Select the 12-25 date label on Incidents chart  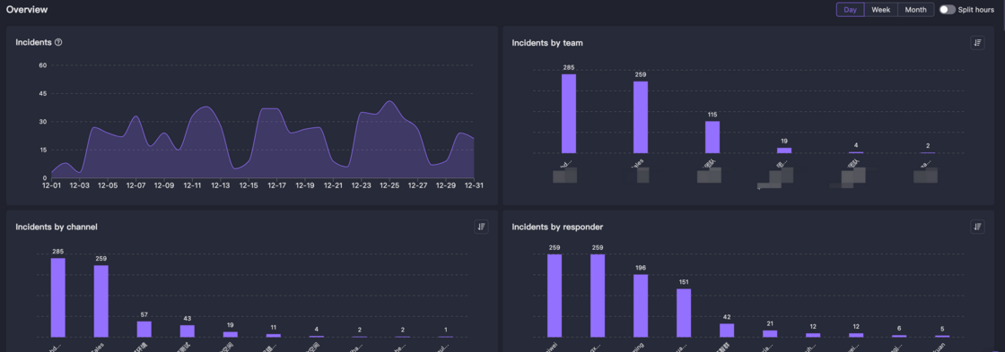click(x=389, y=185)
